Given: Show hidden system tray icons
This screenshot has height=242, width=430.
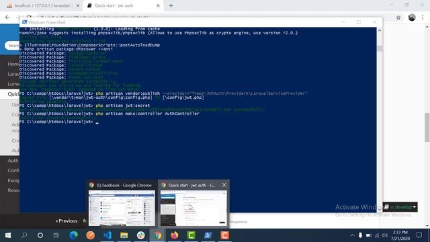Looking at the screenshot, I should [352, 235].
